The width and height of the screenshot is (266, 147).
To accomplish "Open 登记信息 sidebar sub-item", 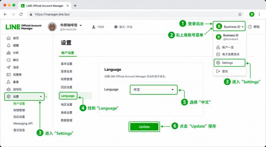I will point(19,130).
